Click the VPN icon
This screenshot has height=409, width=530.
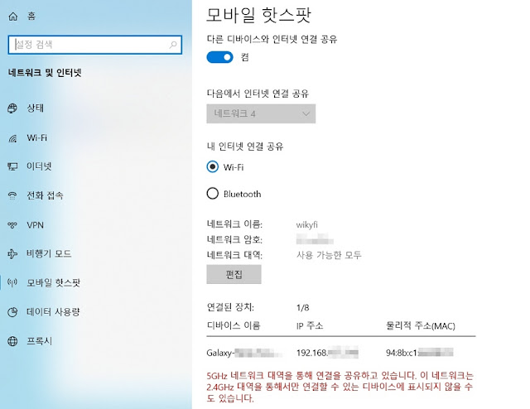pos(12,225)
